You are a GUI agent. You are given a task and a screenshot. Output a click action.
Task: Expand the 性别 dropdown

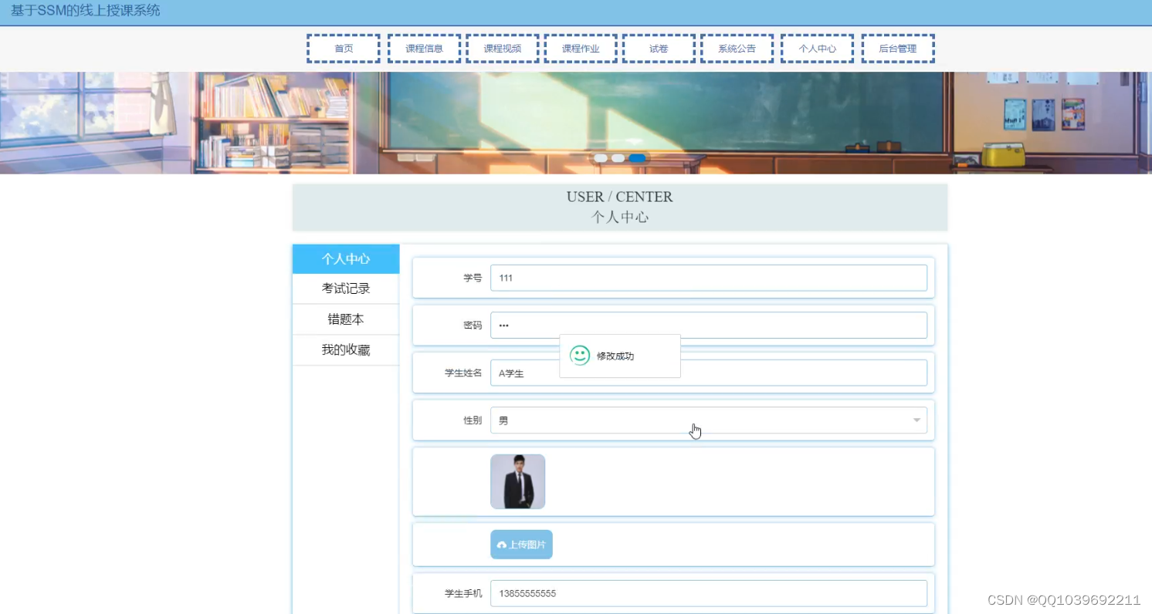tap(709, 420)
